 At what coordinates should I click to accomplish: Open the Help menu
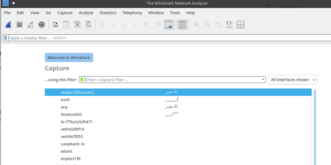pyautogui.click(x=191, y=13)
